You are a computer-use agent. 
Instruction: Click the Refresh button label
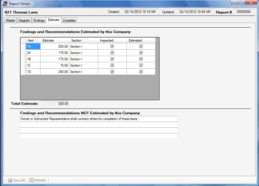click(x=40, y=180)
